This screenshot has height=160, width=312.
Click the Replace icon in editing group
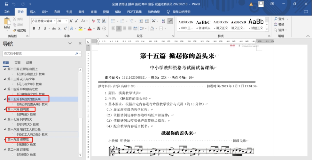[276, 25]
